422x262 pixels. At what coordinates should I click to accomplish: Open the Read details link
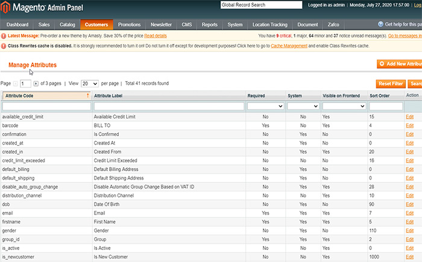(x=156, y=36)
